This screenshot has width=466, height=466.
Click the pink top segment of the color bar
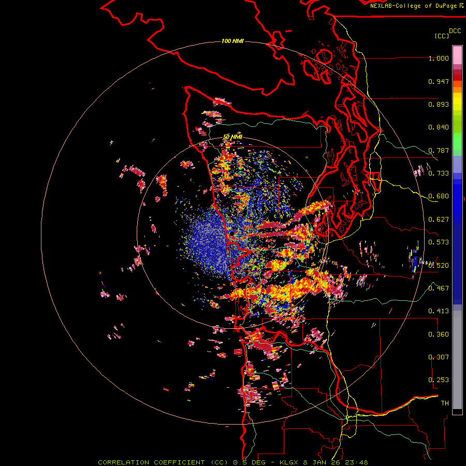coord(457,55)
